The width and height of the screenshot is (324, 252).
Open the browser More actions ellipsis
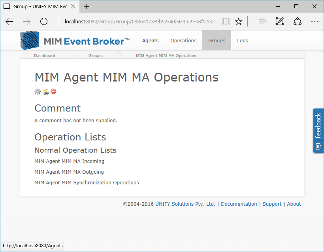click(x=315, y=21)
